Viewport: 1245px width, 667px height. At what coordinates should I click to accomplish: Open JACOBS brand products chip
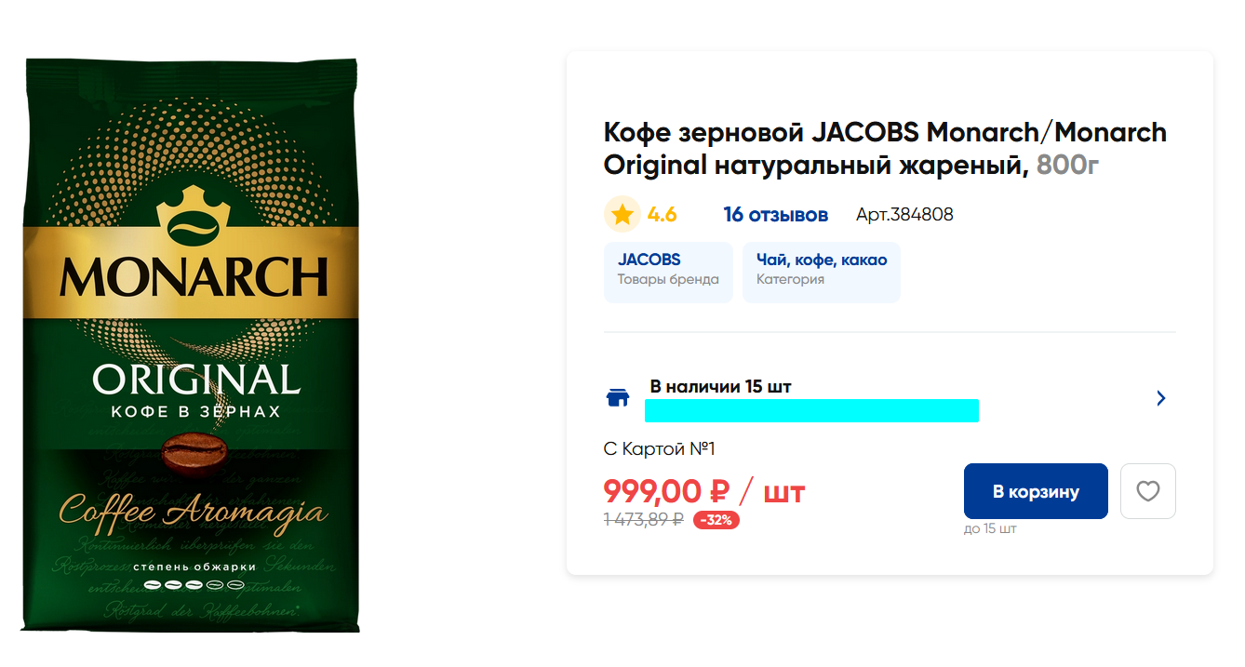(668, 273)
